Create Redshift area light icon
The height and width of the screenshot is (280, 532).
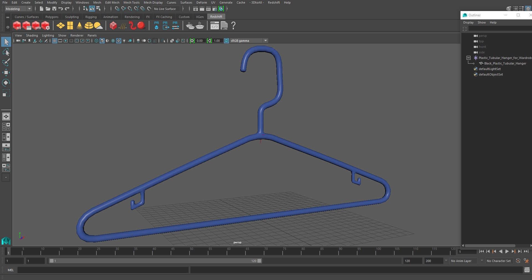click(x=60, y=26)
